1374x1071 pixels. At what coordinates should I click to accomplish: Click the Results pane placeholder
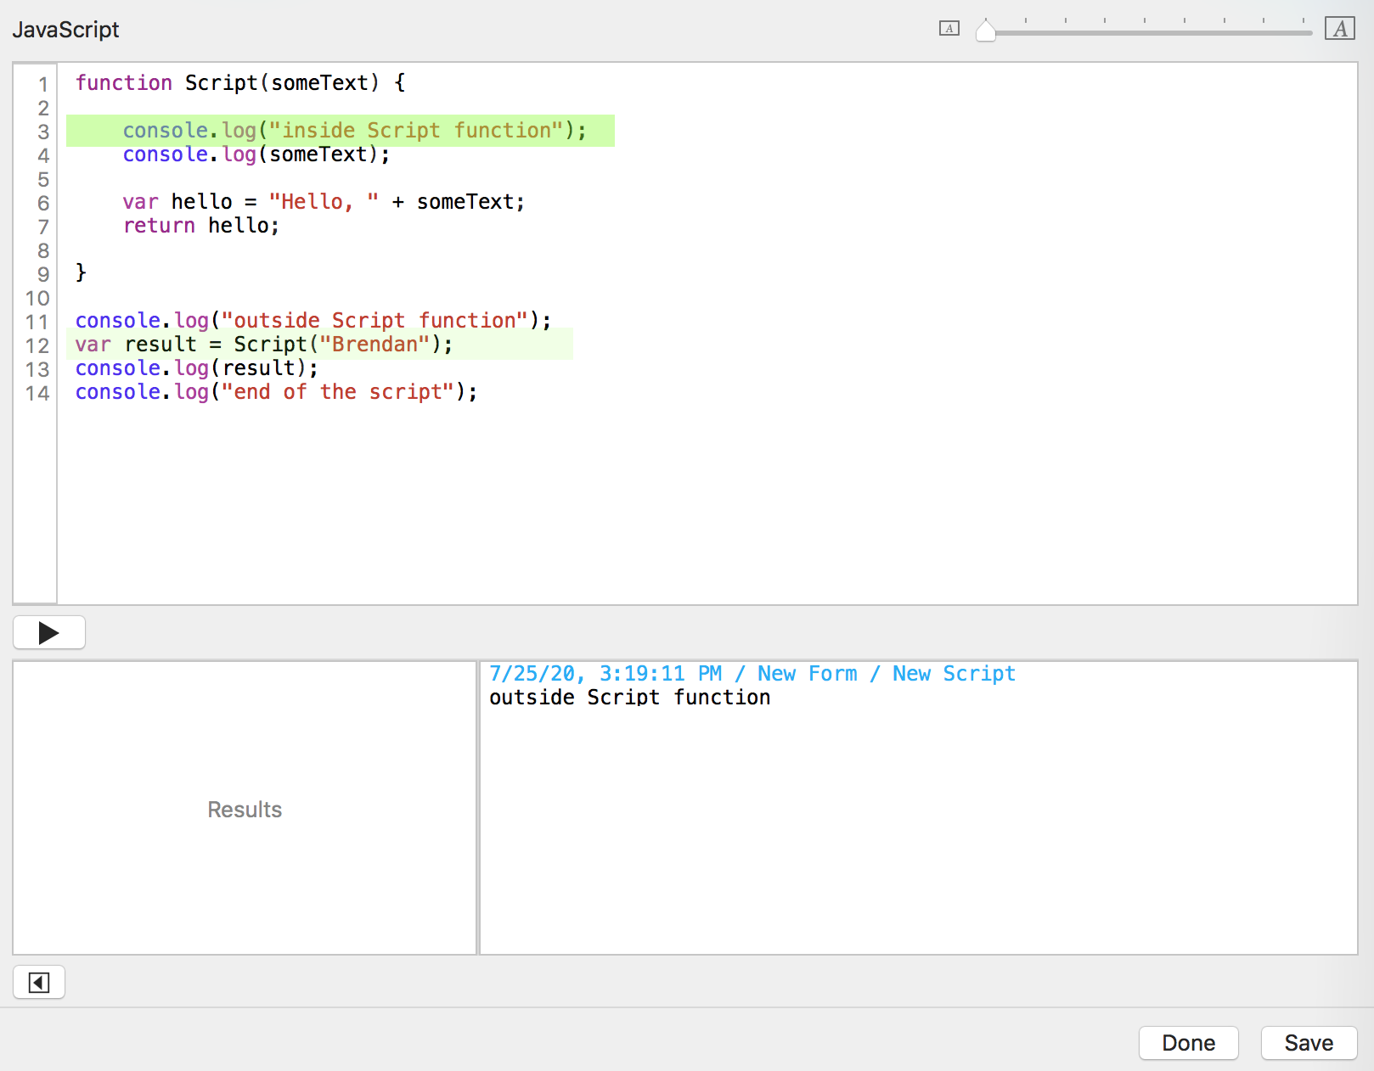(245, 810)
